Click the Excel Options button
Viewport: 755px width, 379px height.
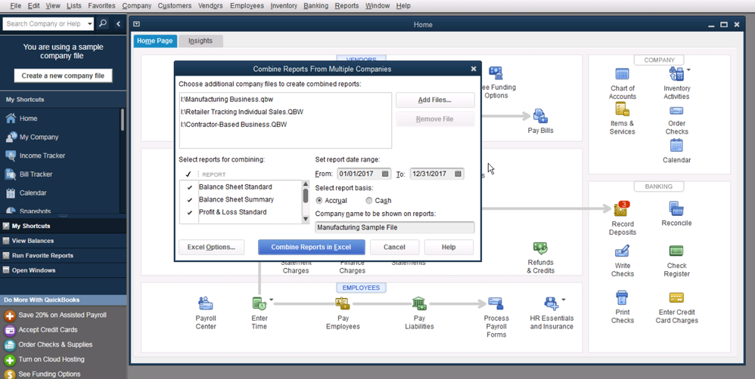click(211, 247)
